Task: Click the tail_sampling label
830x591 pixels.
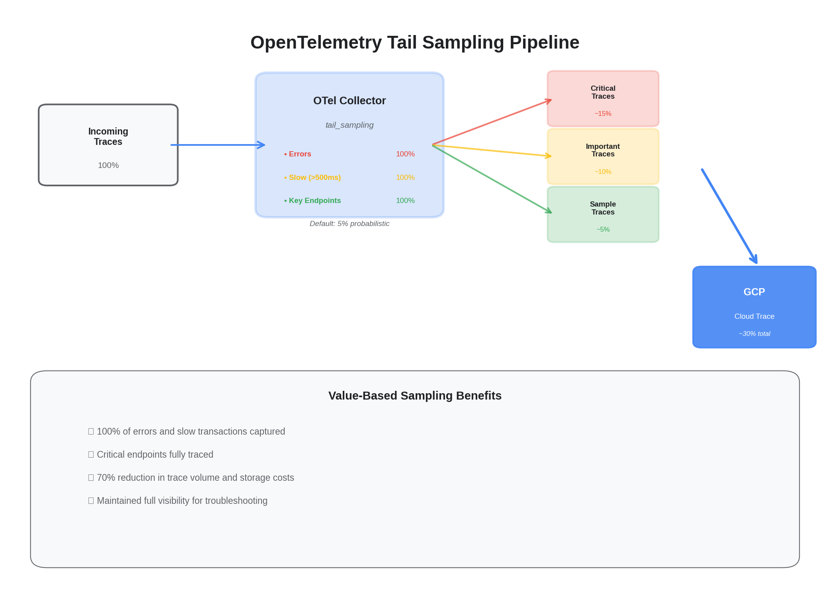Action: click(349, 125)
